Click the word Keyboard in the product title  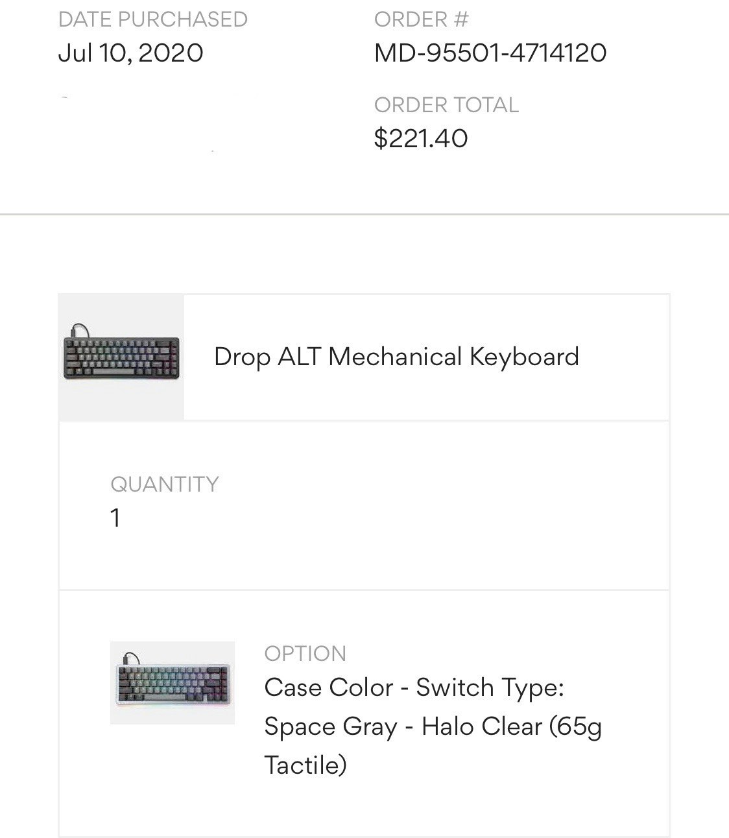[524, 357]
